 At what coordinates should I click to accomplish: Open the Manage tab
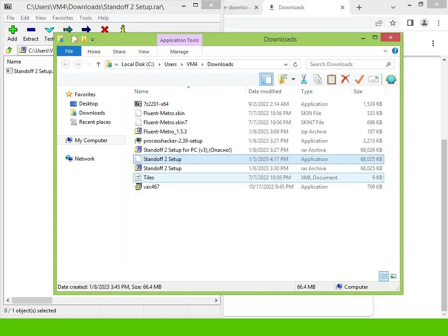coord(179,52)
